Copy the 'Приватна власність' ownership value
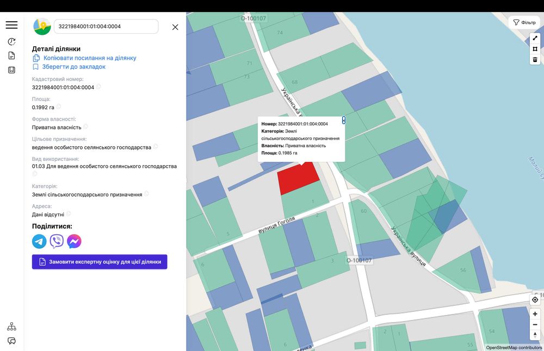544x351 pixels. tap(86, 127)
